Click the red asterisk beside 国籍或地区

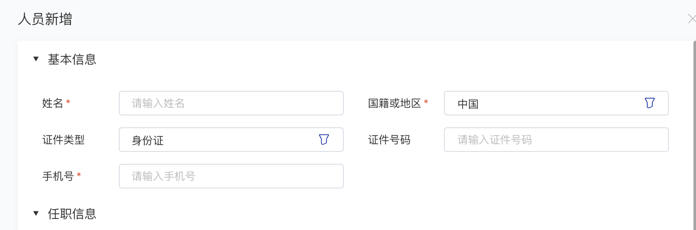click(x=426, y=102)
